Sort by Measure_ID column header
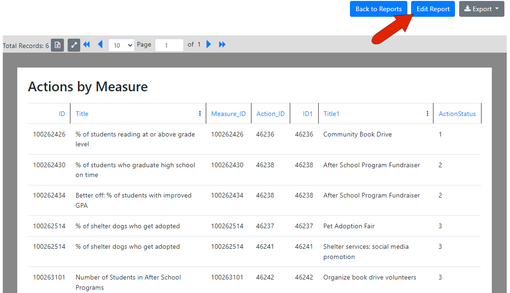The width and height of the screenshot is (510, 293). [228, 114]
